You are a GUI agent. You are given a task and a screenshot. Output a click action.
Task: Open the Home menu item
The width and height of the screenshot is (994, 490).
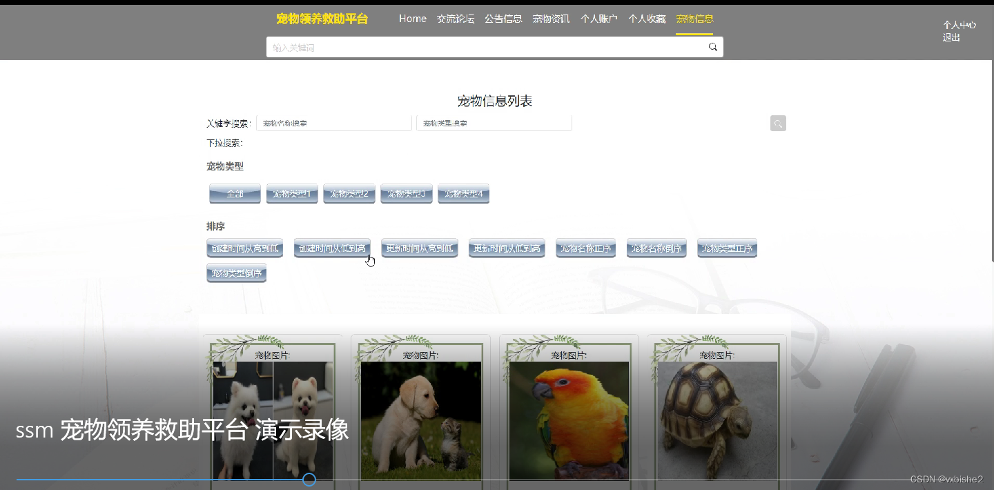pyautogui.click(x=413, y=19)
